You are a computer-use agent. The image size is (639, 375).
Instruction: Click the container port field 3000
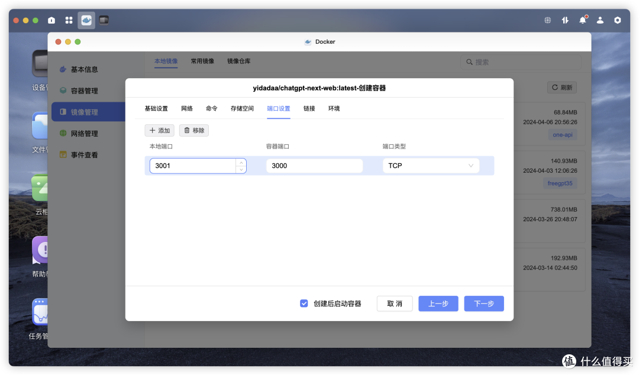pos(314,166)
